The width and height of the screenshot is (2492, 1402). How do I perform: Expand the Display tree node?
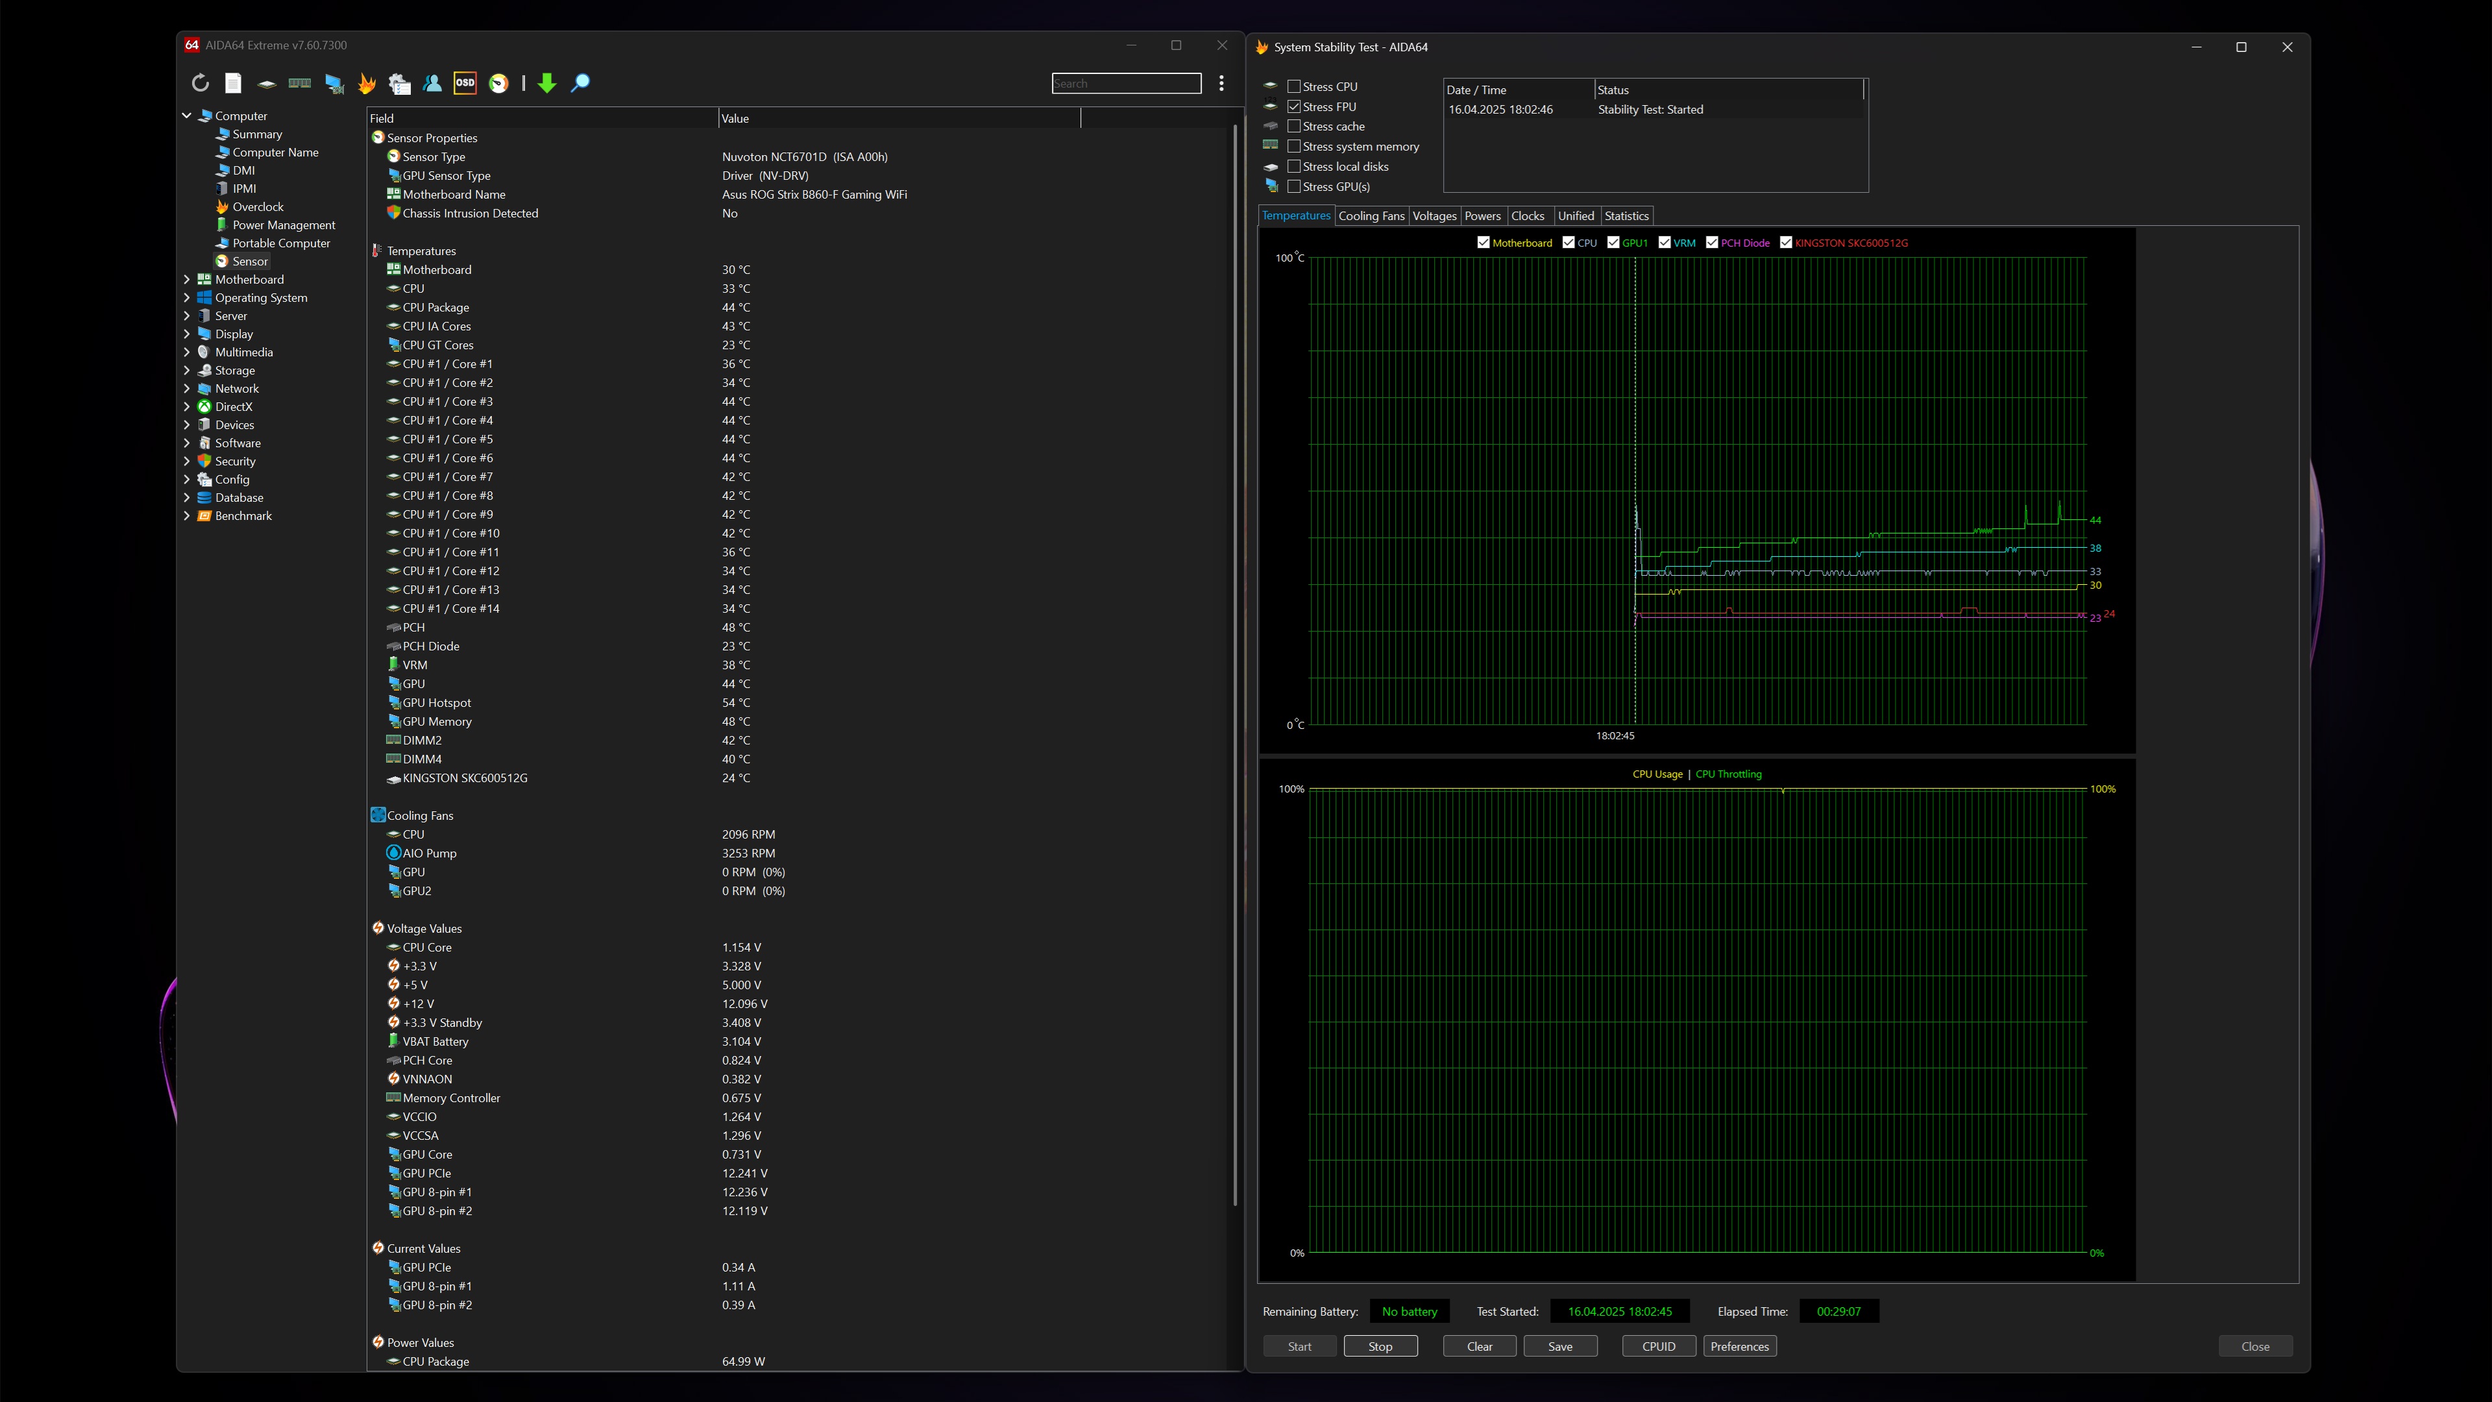pyautogui.click(x=187, y=335)
